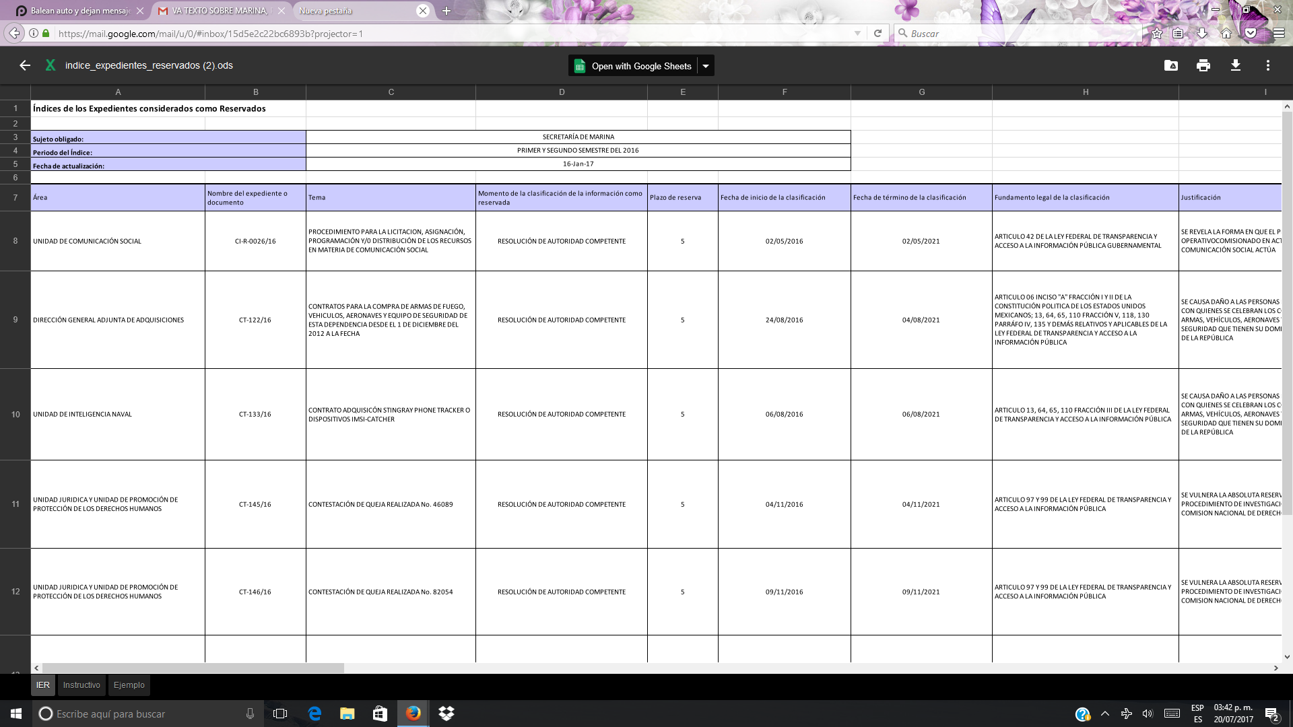The width and height of the screenshot is (1293, 727).
Task: Switch to the Ejemplo sheet tab
Action: (129, 685)
